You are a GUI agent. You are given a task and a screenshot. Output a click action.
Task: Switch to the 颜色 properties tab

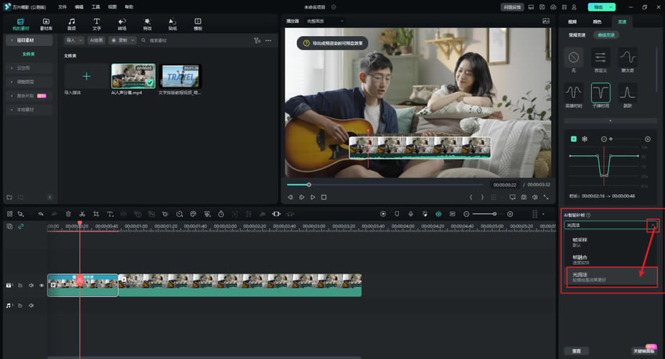click(597, 22)
